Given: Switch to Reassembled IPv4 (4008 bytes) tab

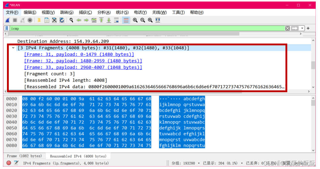Looking at the screenshot, I should coord(78,156).
